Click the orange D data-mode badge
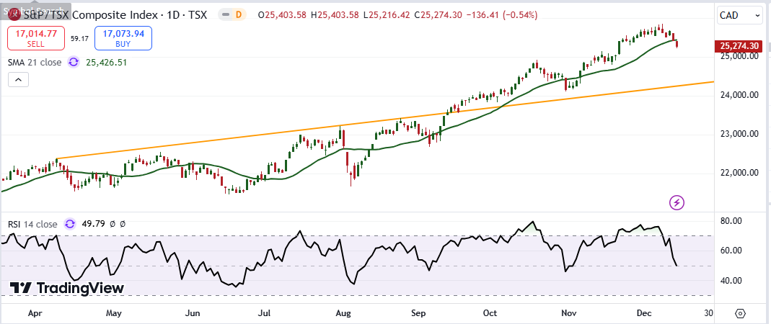Viewport: 771px width, 324px height. click(239, 15)
